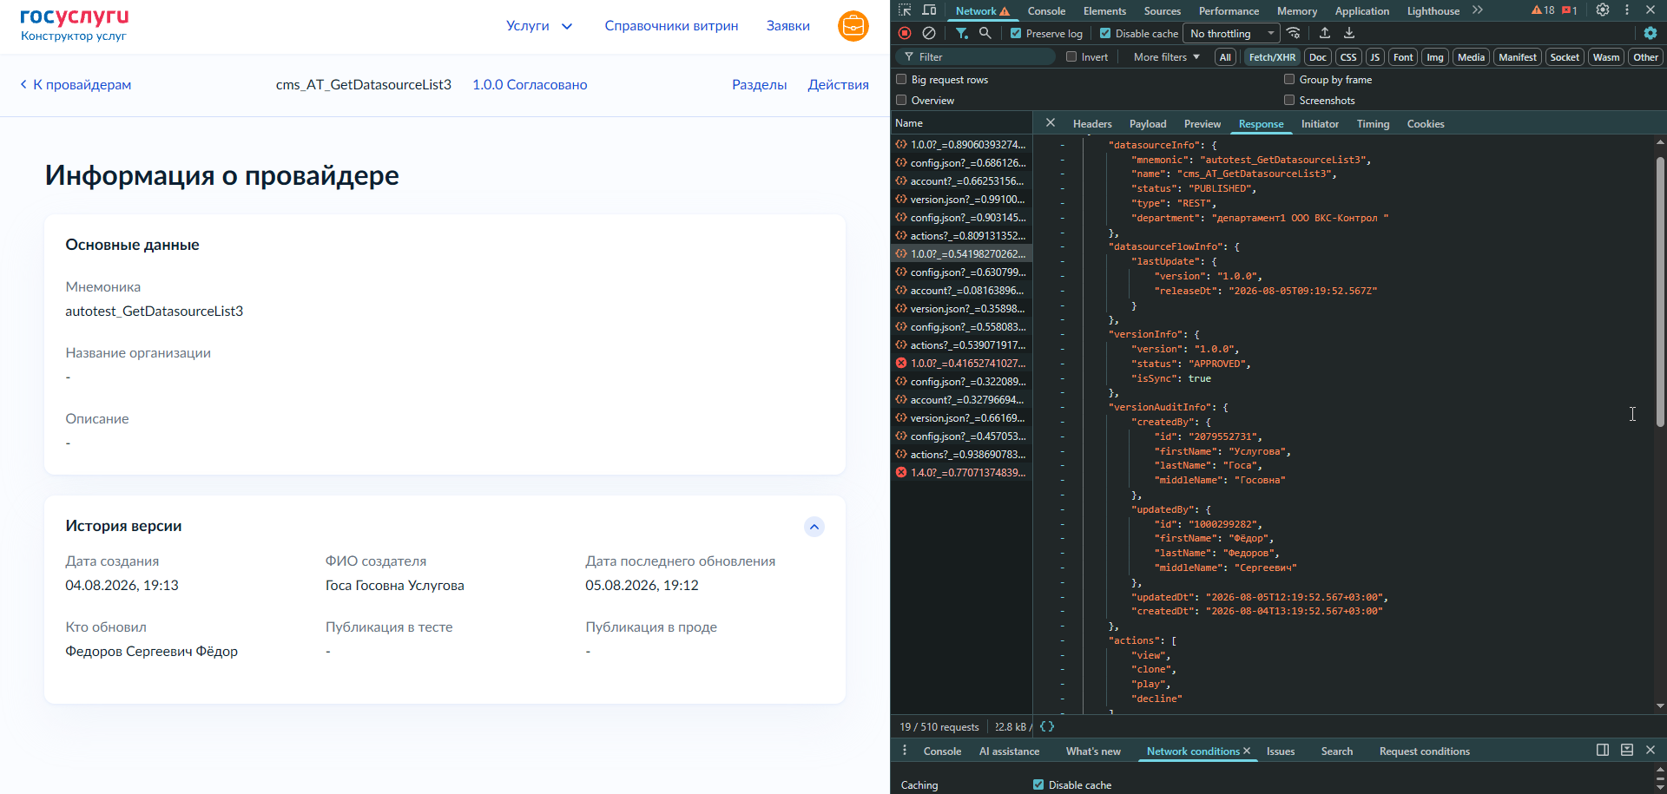Expand the More filters dropdown
The width and height of the screenshot is (1667, 794).
(x=1167, y=56)
